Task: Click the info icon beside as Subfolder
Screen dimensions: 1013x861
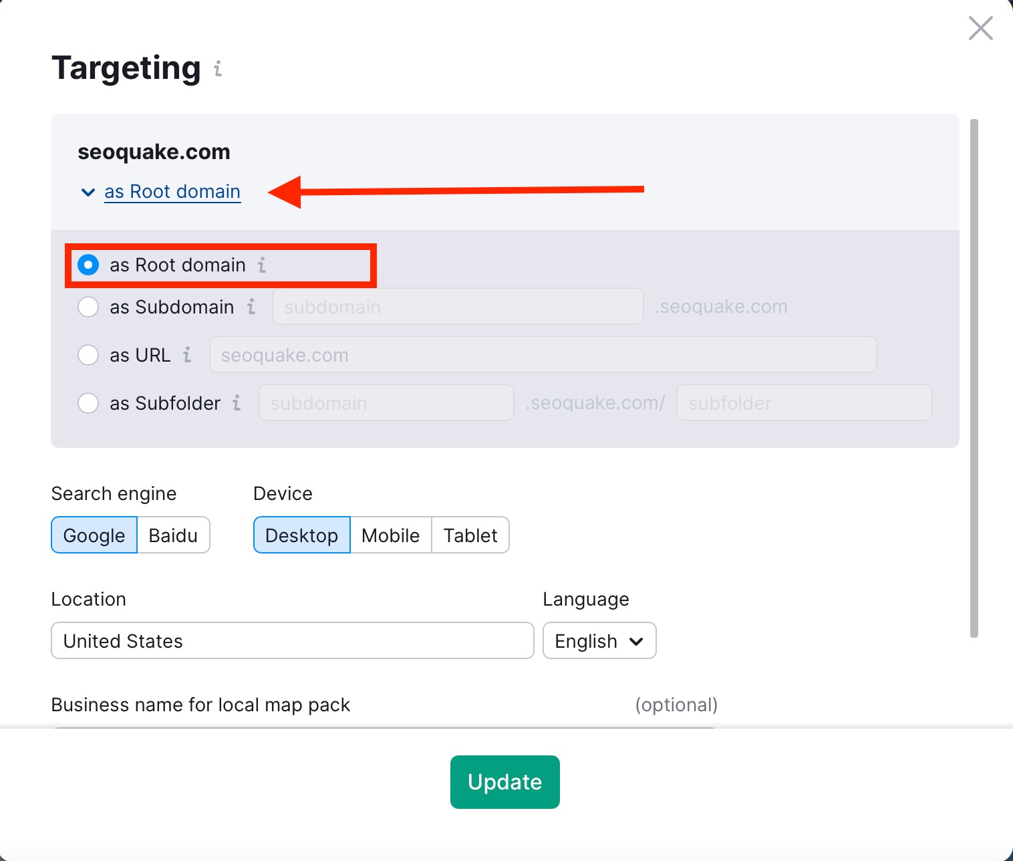Action: coord(237,403)
